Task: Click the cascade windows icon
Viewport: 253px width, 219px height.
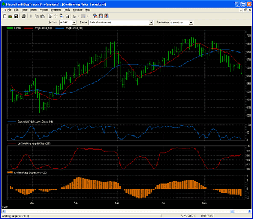Action: coord(95,16)
